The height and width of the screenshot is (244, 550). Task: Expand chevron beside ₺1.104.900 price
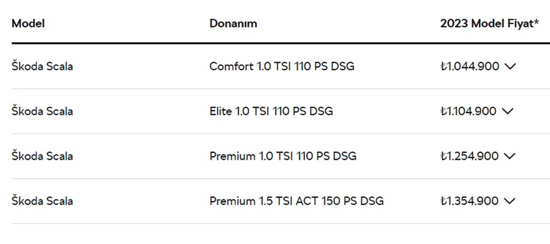coord(507,111)
